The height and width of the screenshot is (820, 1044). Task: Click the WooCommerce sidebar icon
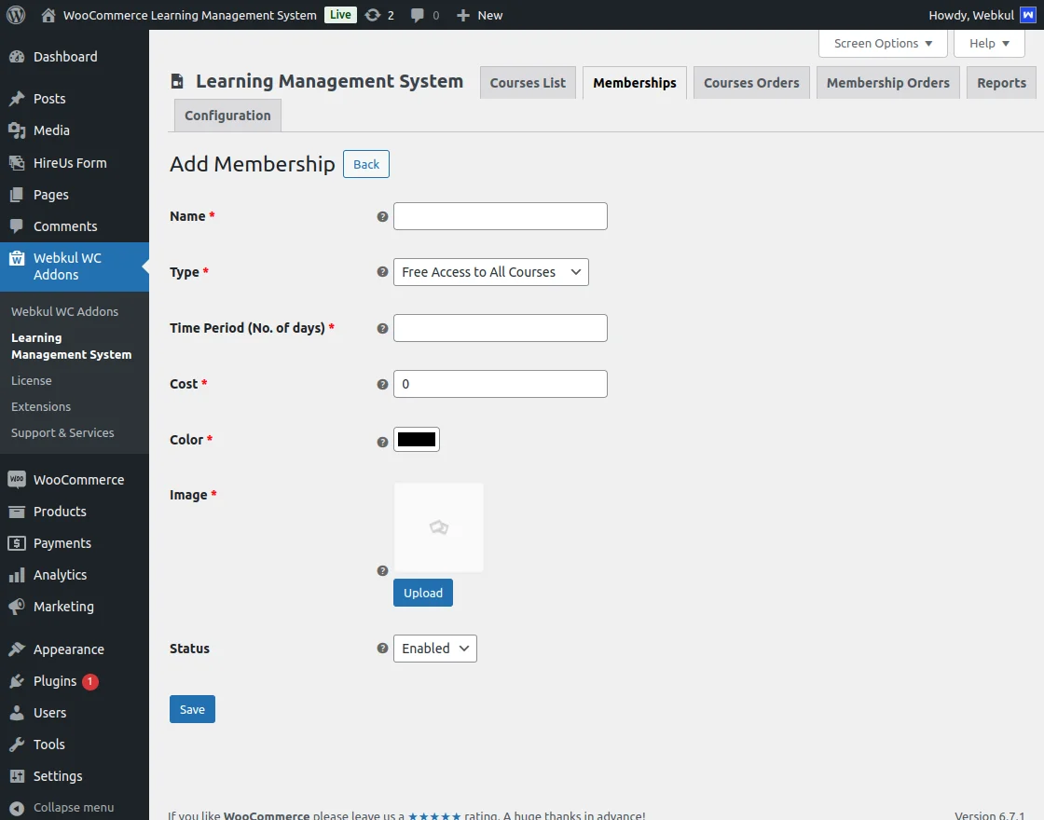click(21, 479)
